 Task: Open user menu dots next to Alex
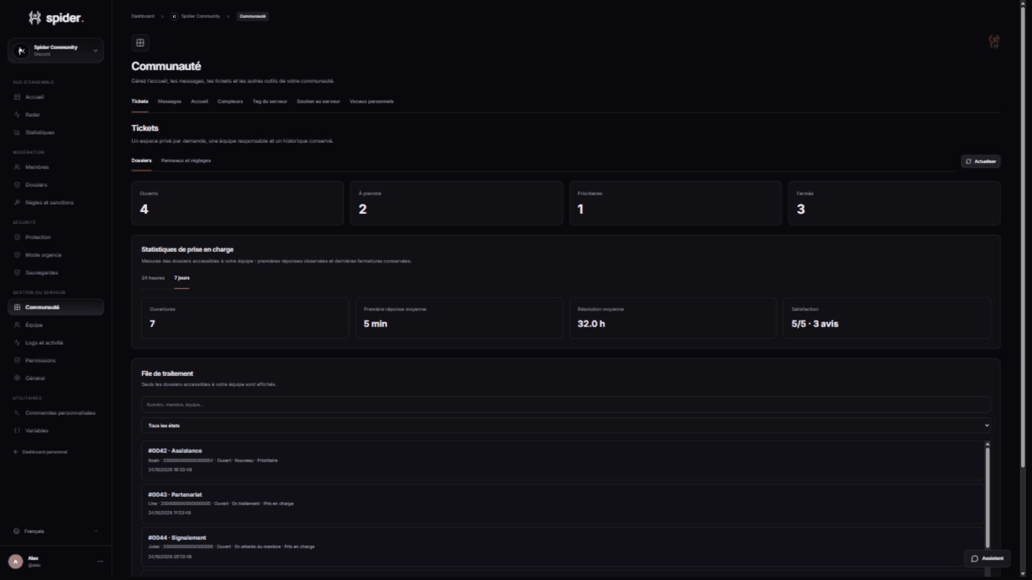pos(100,561)
